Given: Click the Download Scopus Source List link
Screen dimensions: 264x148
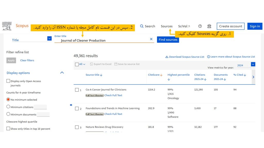Looking at the screenshot, I should 187,57.
